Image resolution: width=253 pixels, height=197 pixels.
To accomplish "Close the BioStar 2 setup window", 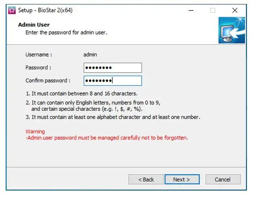I will tap(235, 10).
